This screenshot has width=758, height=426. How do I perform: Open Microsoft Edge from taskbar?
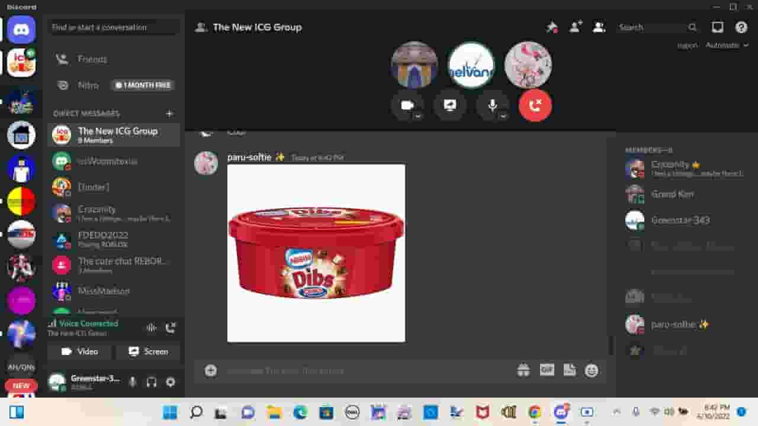300,412
